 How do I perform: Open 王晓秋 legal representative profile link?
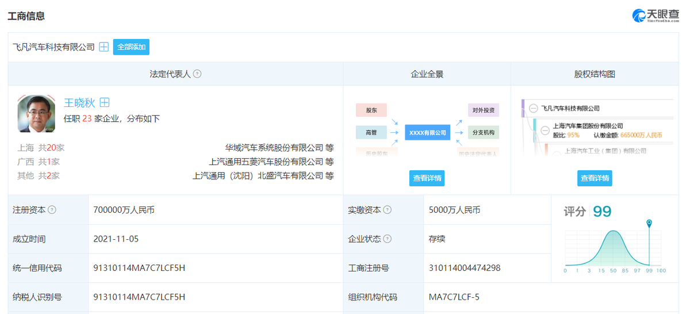[79, 103]
